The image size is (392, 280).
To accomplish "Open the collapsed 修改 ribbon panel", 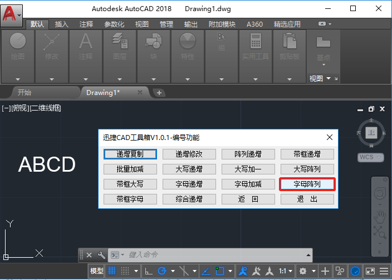I will 51,56.
